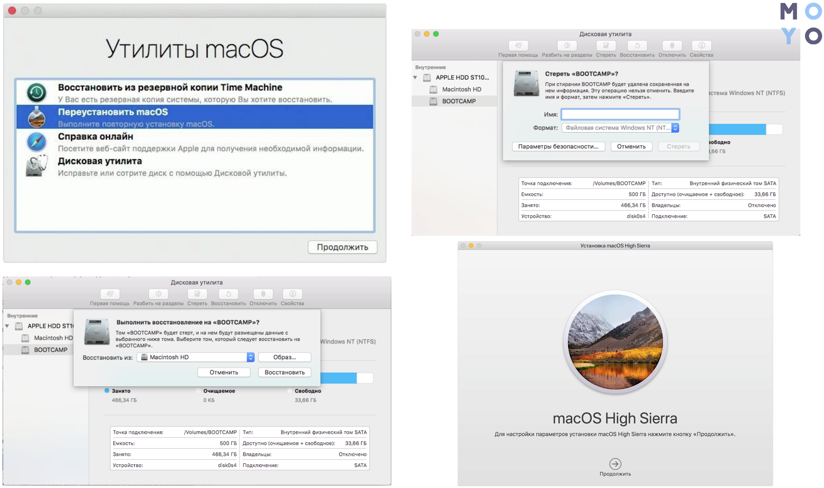The width and height of the screenshot is (824, 488).
Task: Click Info icon in bottom Disk Utility toolbar
Action: click(x=292, y=294)
